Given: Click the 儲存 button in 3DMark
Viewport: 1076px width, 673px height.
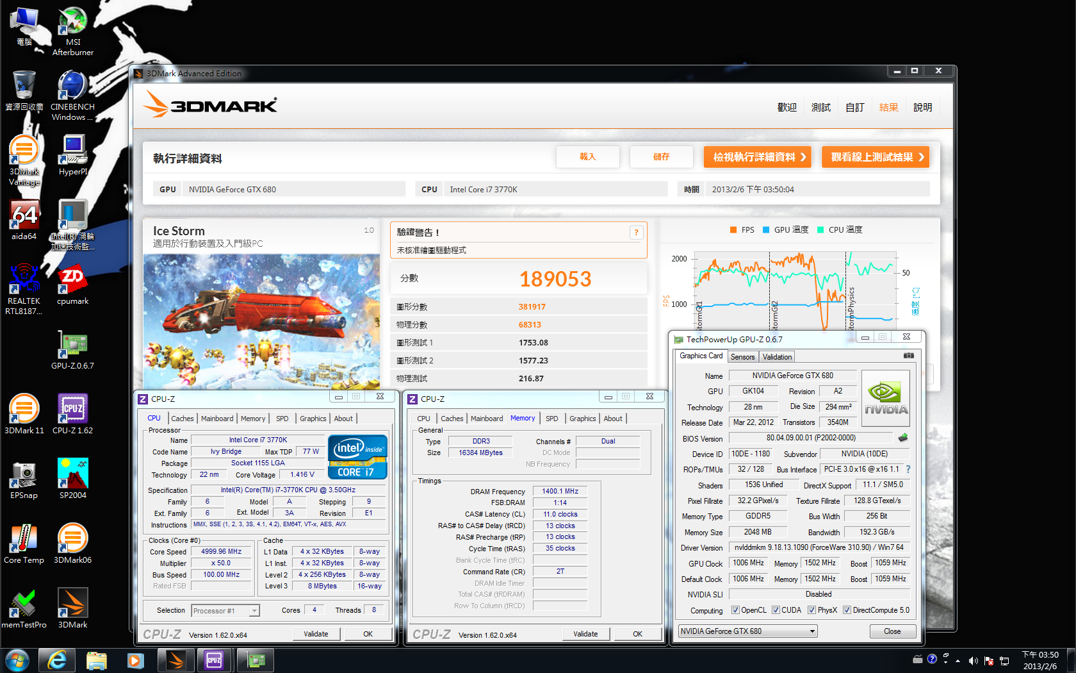Looking at the screenshot, I should coord(662,157).
